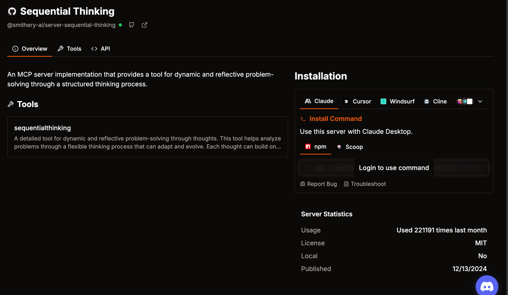Click the Use this server with Claude Desktop text
Viewport: 508px width, 295px height.
[x=356, y=131]
